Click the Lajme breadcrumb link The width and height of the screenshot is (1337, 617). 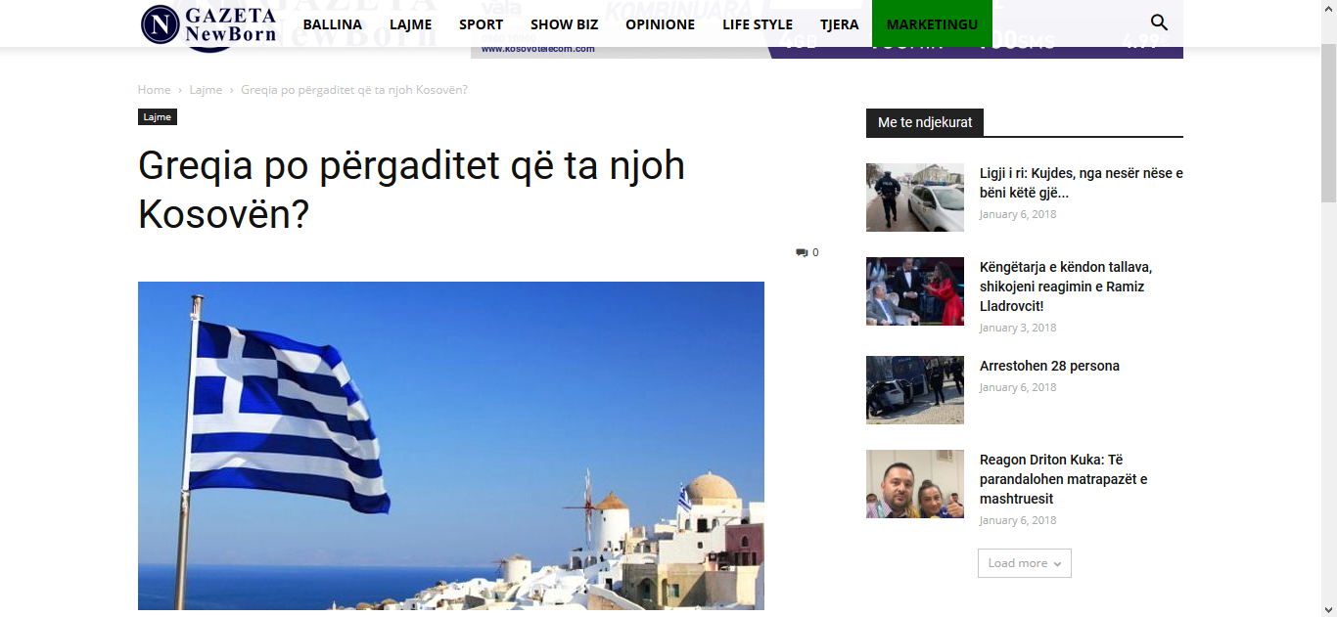pos(206,90)
